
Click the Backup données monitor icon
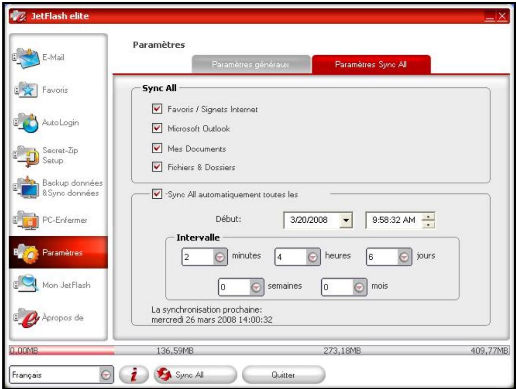pyautogui.click(x=26, y=188)
